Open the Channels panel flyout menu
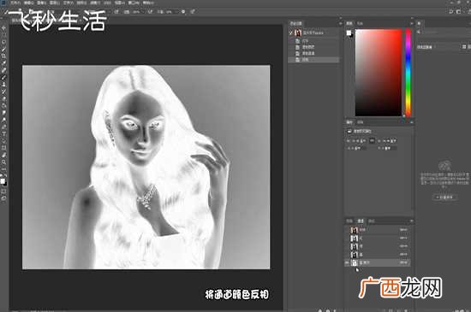This screenshot has height=312, width=471. [412, 221]
